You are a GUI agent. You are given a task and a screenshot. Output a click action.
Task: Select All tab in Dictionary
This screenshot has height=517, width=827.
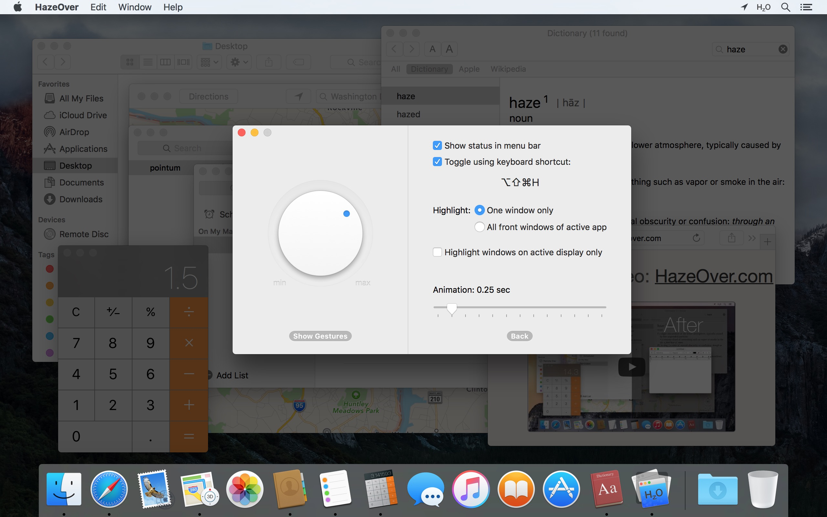(x=395, y=69)
